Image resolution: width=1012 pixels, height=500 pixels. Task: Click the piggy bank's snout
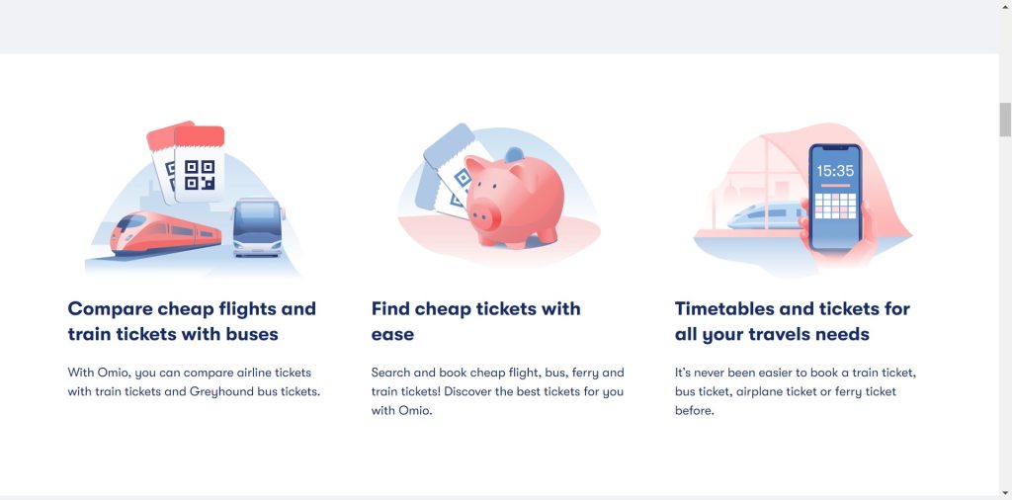pyautogui.click(x=483, y=211)
